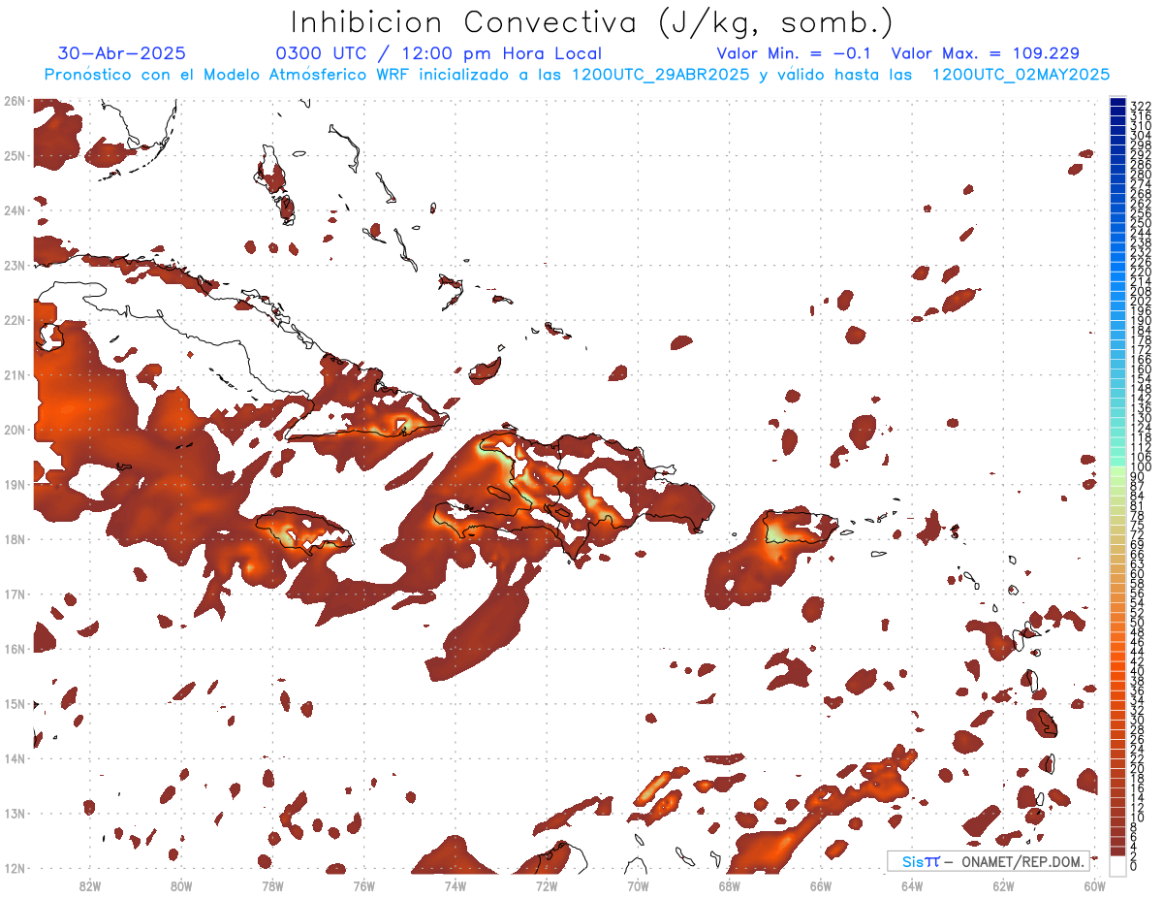The width and height of the screenshot is (1163, 899).
Task: Click the 64W longitude label
Action: click(x=911, y=885)
